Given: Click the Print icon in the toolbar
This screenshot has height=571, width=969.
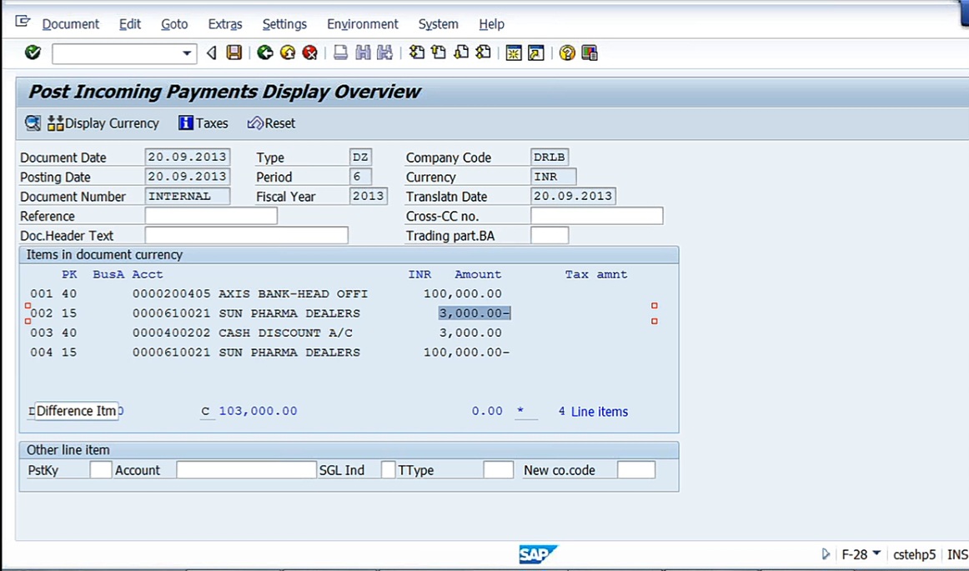Looking at the screenshot, I should click(340, 53).
